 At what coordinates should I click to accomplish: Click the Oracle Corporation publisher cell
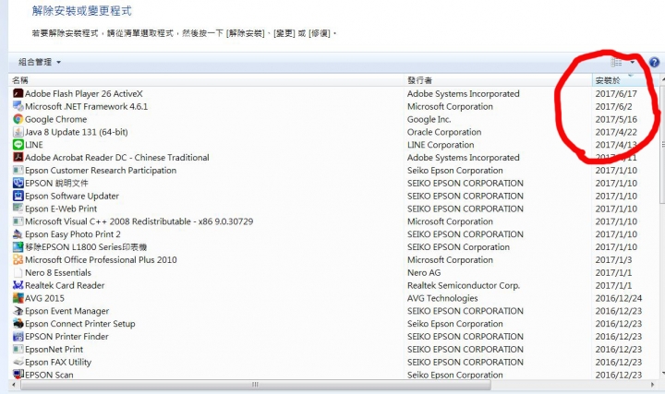tap(444, 132)
